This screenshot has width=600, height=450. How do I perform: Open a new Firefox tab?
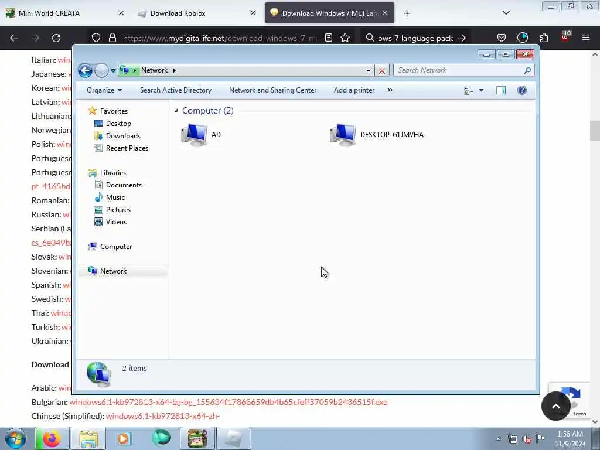pos(407,13)
